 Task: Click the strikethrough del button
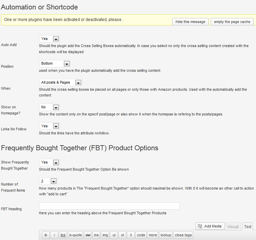click(x=88, y=235)
